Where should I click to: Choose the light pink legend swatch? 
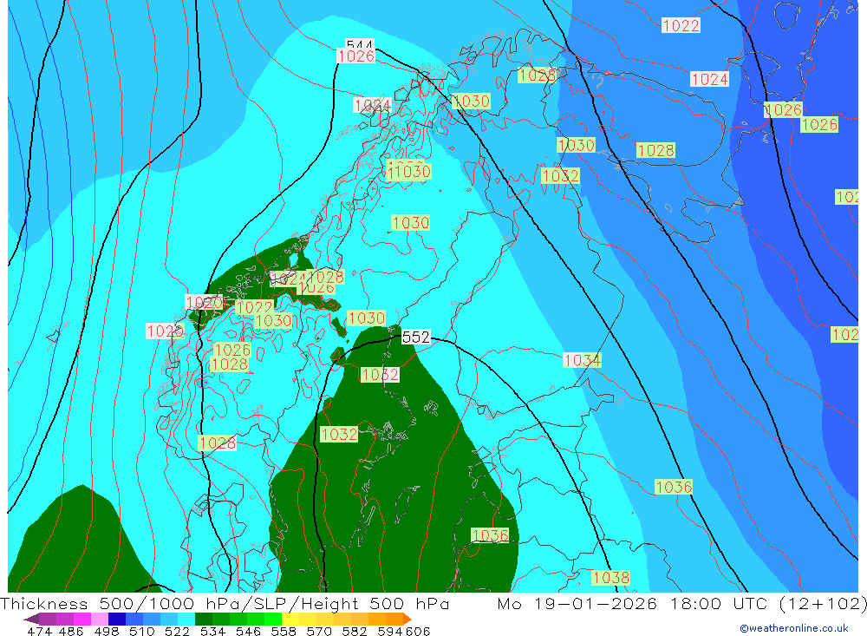coord(100,619)
